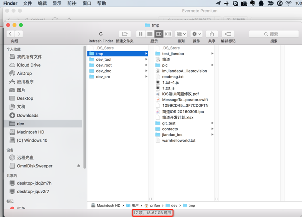The height and width of the screenshot is (217, 302).
Task: Expand the pic folder arrow
Action: [212, 65]
